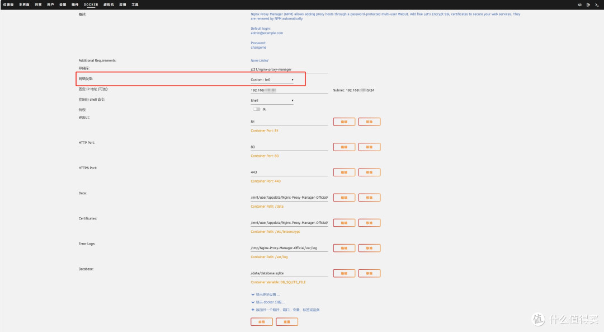The height and width of the screenshot is (332, 604).
Task: Click the 'Container Path: /etc/letsencrypt' text
Action: (x=275, y=232)
